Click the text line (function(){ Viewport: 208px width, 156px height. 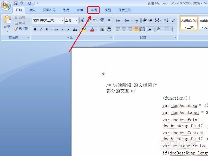point(177,98)
